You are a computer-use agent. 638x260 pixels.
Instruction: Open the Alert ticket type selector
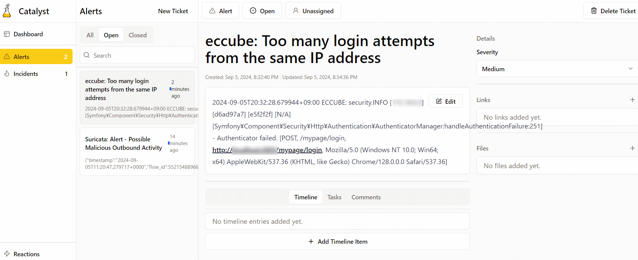pos(220,11)
